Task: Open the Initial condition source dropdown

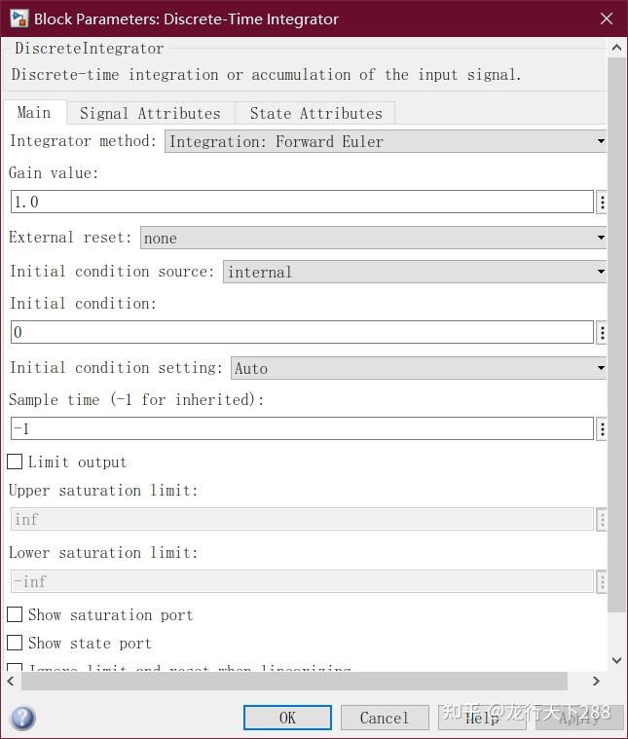Action: tap(415, 273)
